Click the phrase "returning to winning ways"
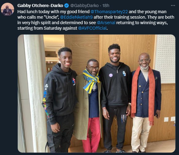This screenshot has width=179, height=155. pos(142,23)
